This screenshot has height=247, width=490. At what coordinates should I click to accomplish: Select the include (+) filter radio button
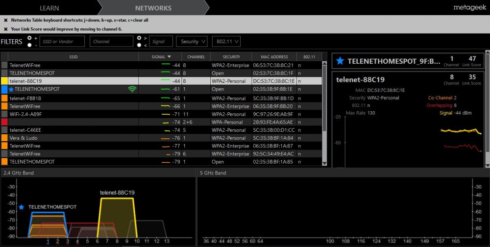tap(29, 38)
